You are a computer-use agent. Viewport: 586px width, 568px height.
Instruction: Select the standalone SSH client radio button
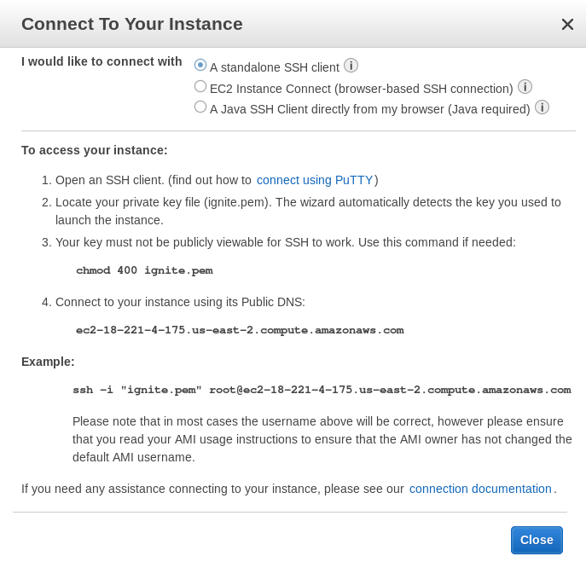point(200,65)
